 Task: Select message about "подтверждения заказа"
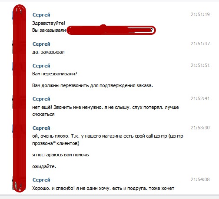point(93,85)
